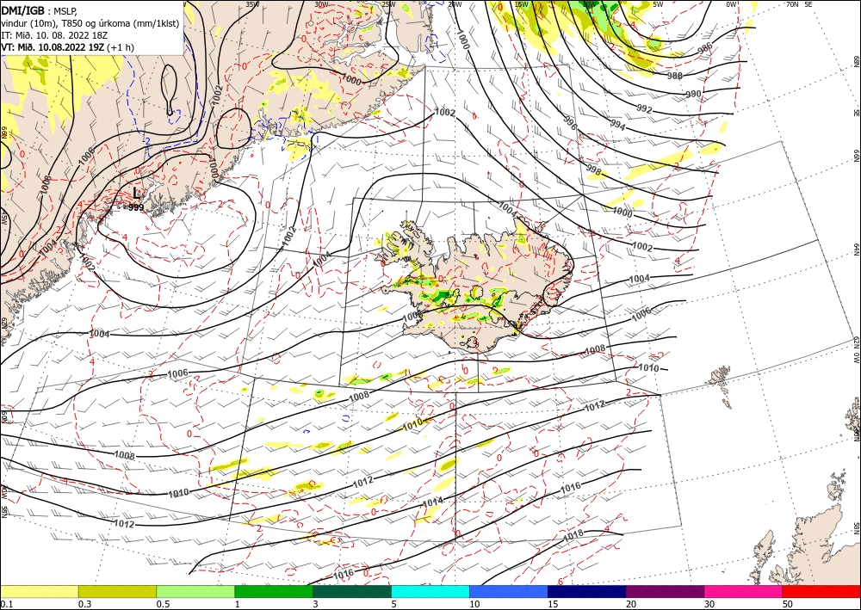Select the "986" isobar label
The width and height of the screenshot is (861, 610).
click(705, 48)
